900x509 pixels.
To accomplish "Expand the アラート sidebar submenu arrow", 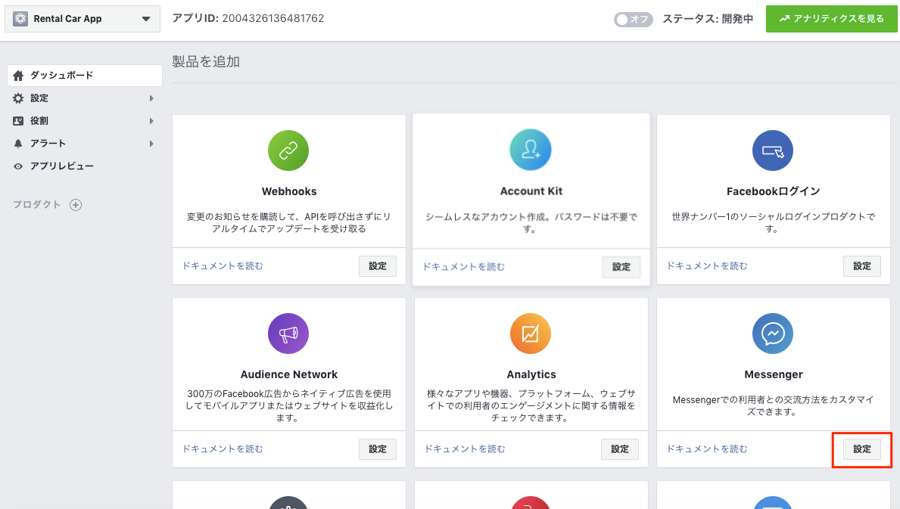I will coord(151,143).
